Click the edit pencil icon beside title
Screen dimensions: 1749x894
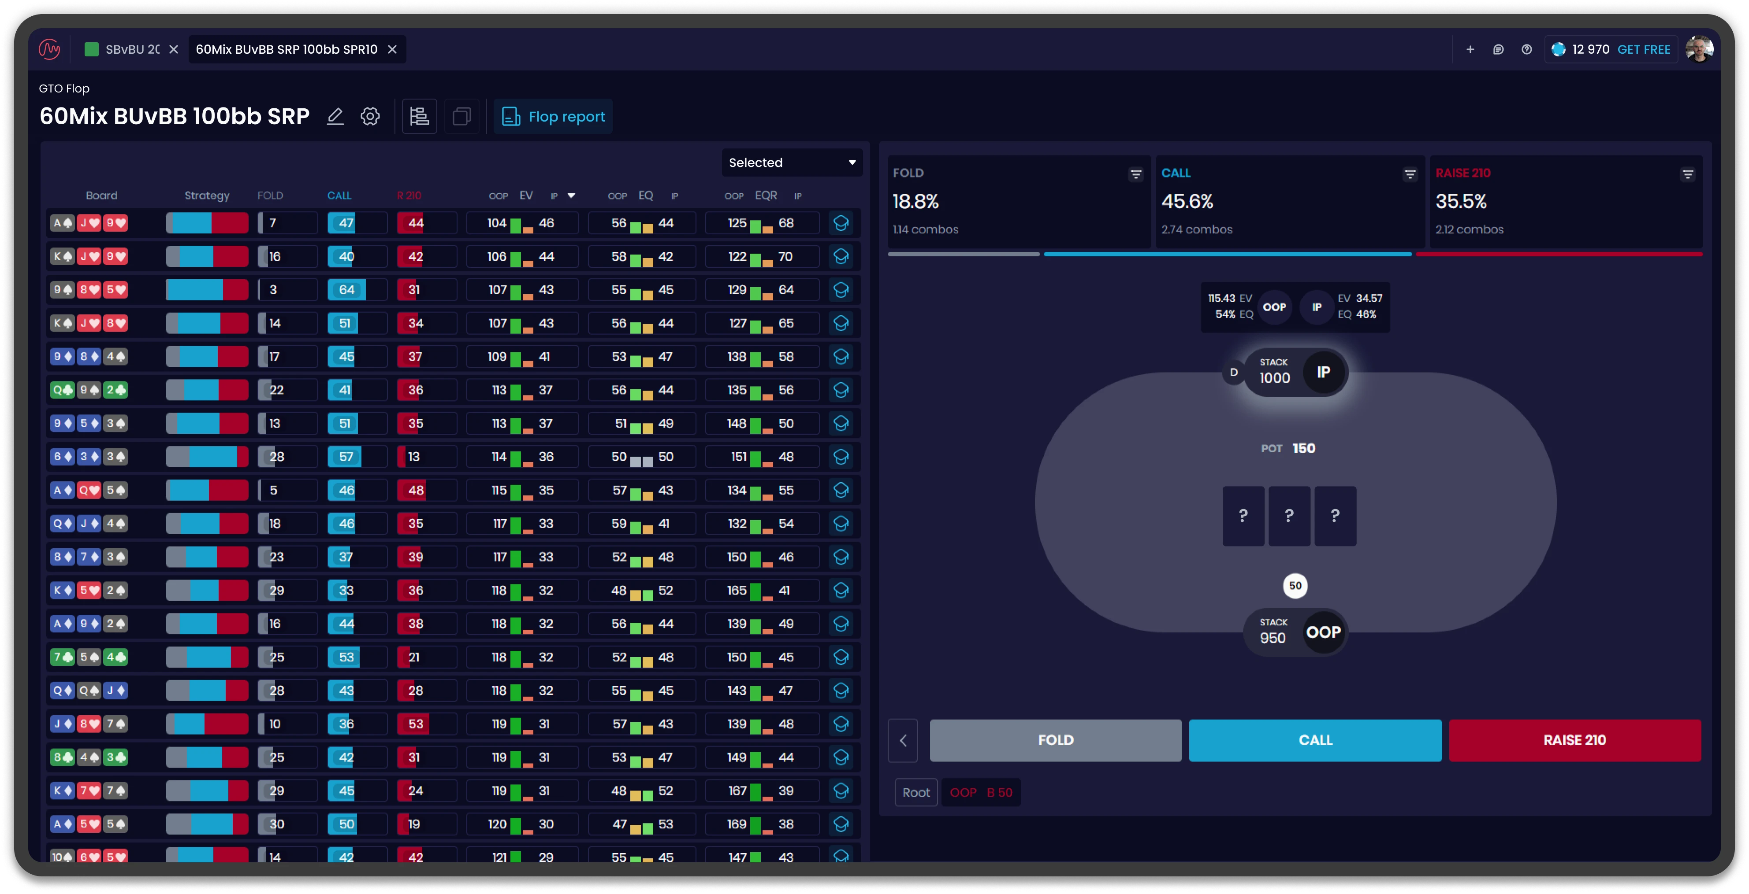click(335, 117)
